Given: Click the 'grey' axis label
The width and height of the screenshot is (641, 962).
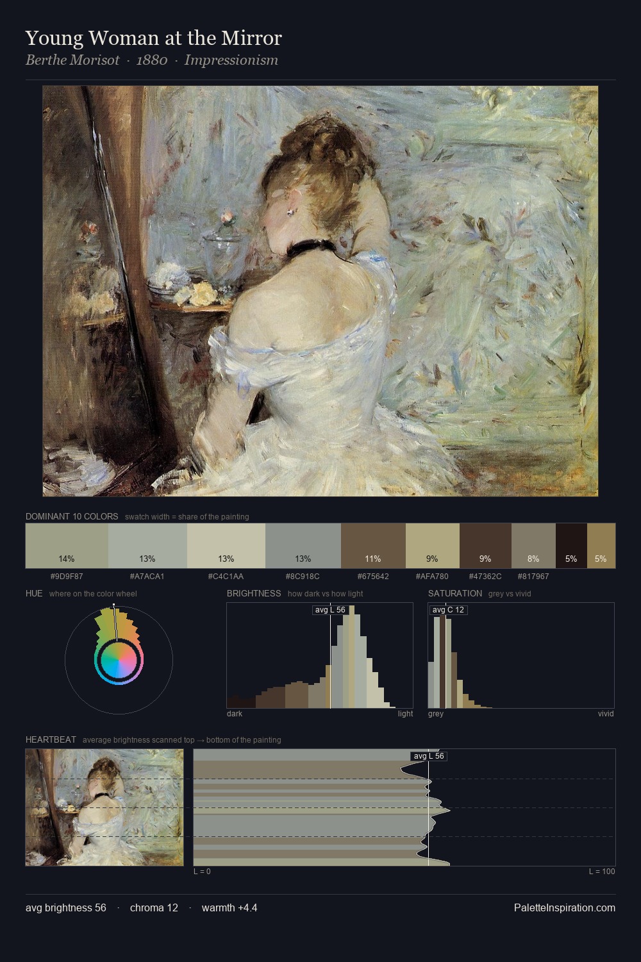Looking at the screenshot, I should [436, 714].
